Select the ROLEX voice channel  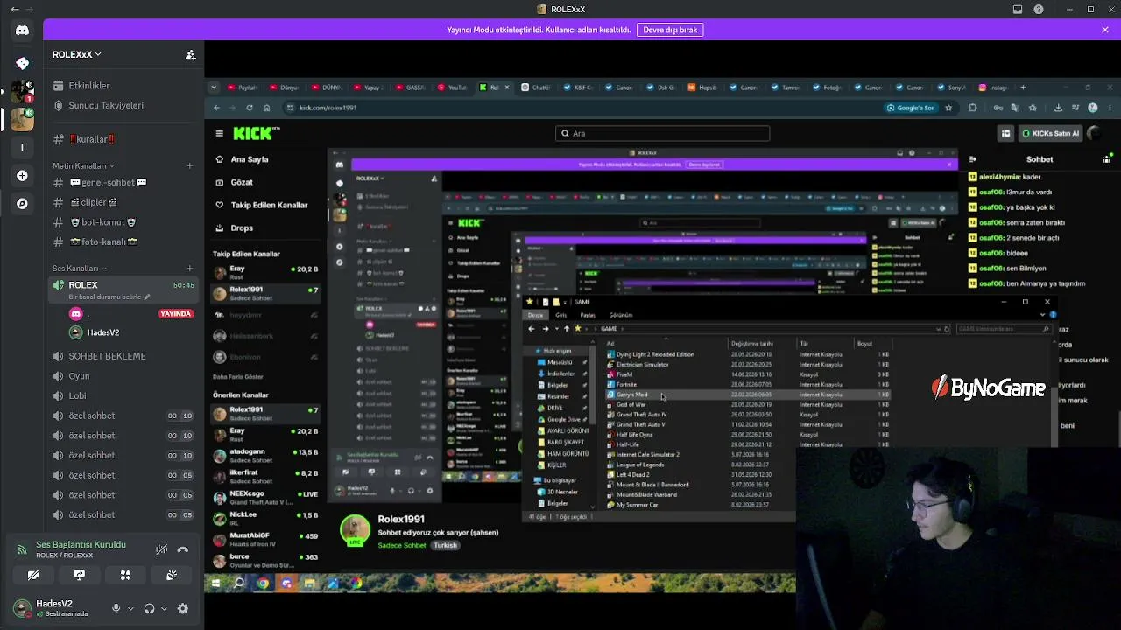point(123,290)
